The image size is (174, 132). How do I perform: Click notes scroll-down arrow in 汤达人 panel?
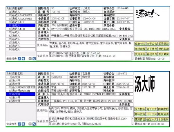(x=133, y=59)
